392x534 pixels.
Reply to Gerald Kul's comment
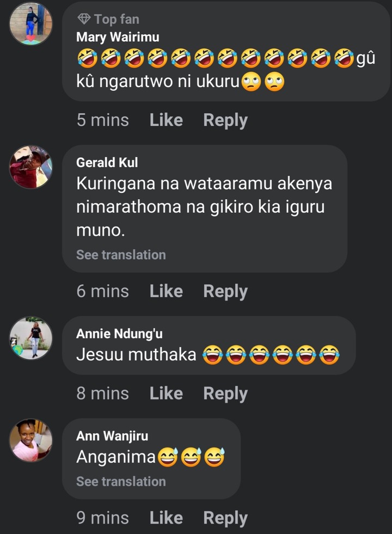(x=225, y=291)
